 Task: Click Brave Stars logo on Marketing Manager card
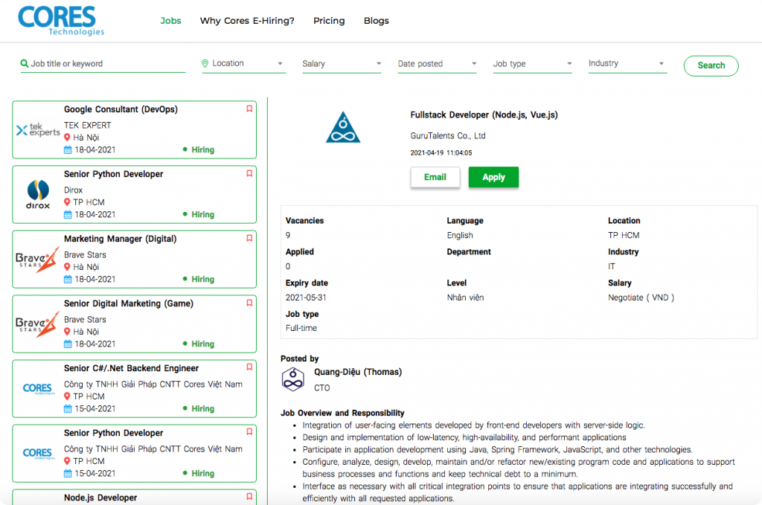pos(37,260)
